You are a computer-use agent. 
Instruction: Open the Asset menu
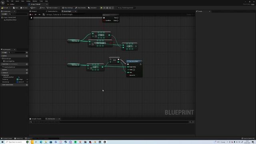17,1
